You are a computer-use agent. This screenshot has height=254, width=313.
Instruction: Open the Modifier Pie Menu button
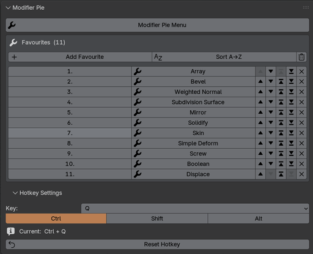pyautogui.click(x=157, y=25)
